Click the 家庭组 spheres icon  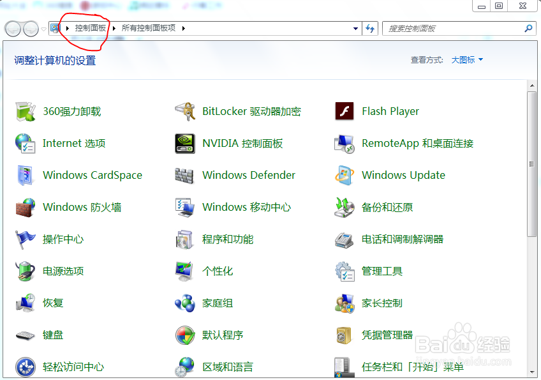[x=185, y=303]
